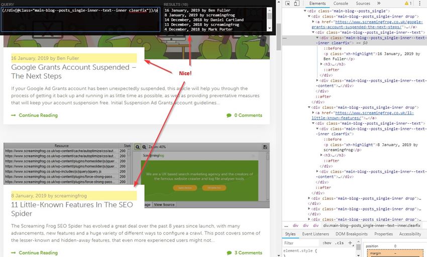Click the orange margin box model area

(x=376, y=253)
